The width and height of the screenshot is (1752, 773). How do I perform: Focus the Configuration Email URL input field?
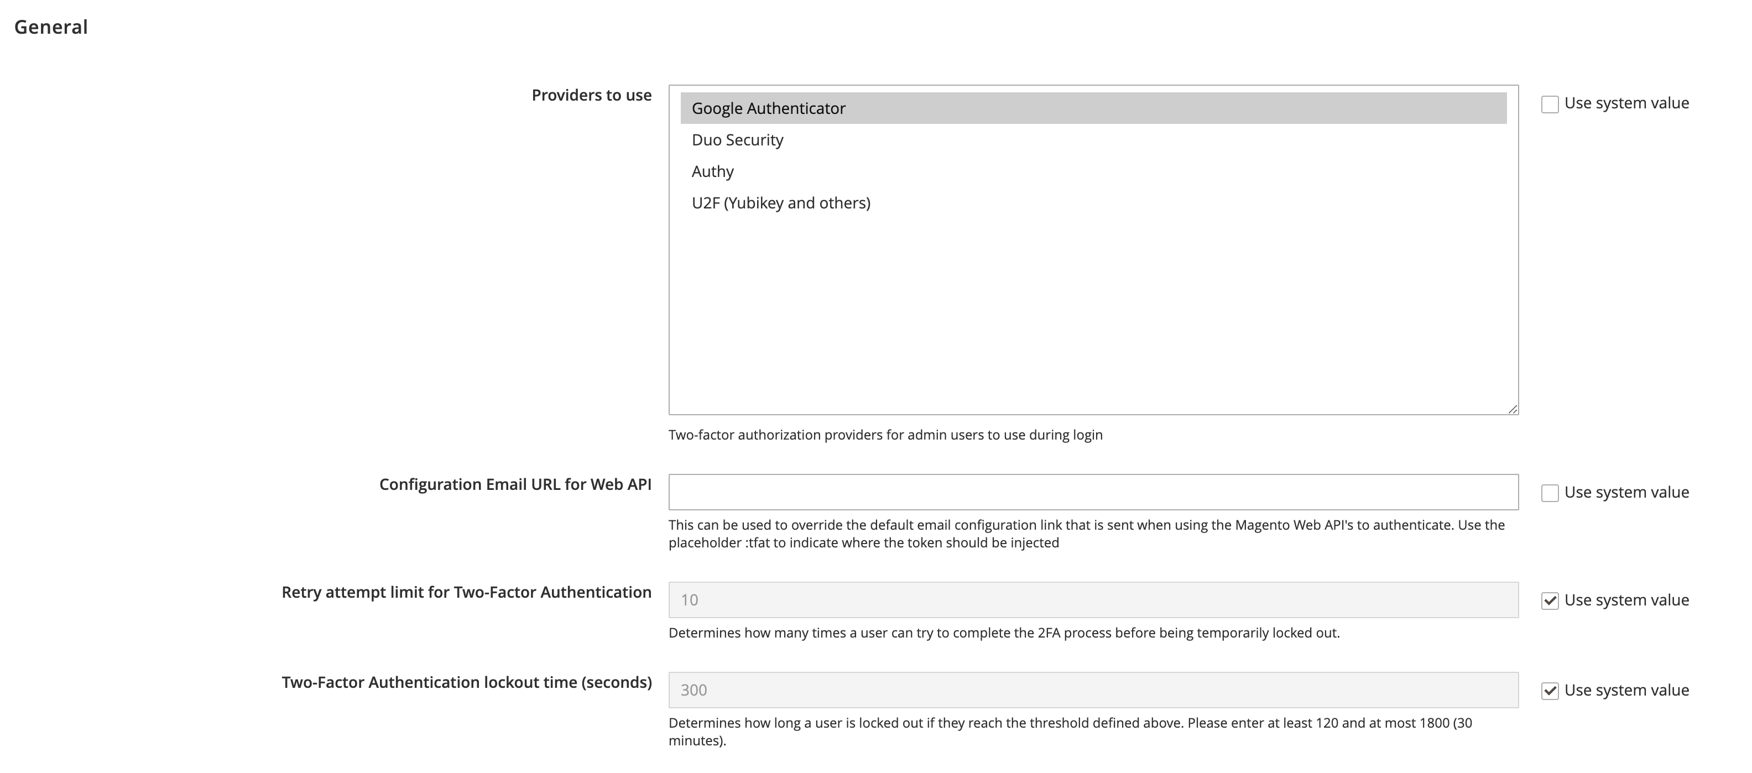(x=1093, y=492)
